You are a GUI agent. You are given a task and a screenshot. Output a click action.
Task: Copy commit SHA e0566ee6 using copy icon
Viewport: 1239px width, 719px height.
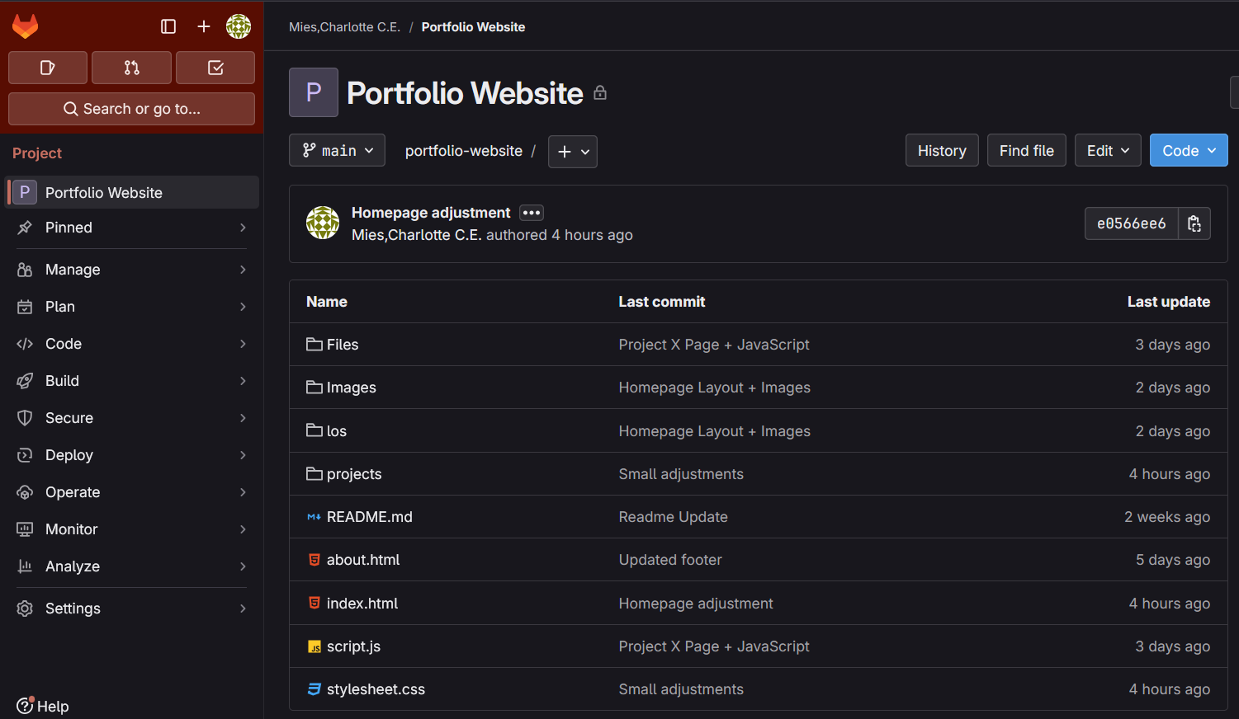click(x=1194, y=223)
